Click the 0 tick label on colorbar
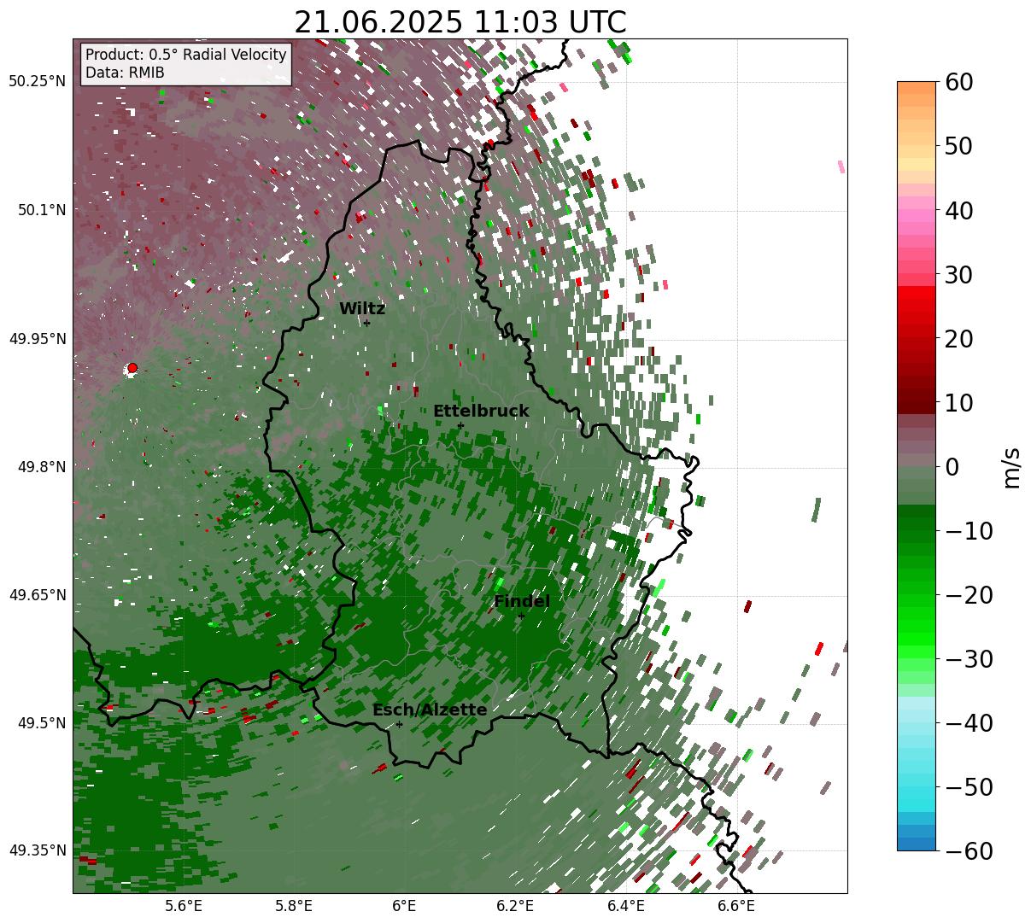1031x923 pixels. point(952,467)
